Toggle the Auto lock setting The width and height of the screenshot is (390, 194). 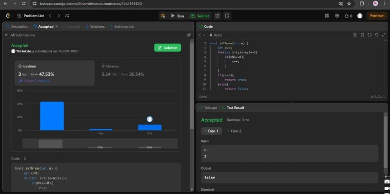point(215,35)
